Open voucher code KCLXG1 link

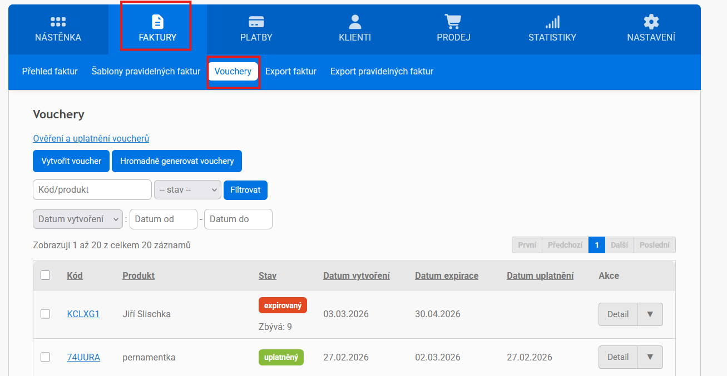(83, 314)
